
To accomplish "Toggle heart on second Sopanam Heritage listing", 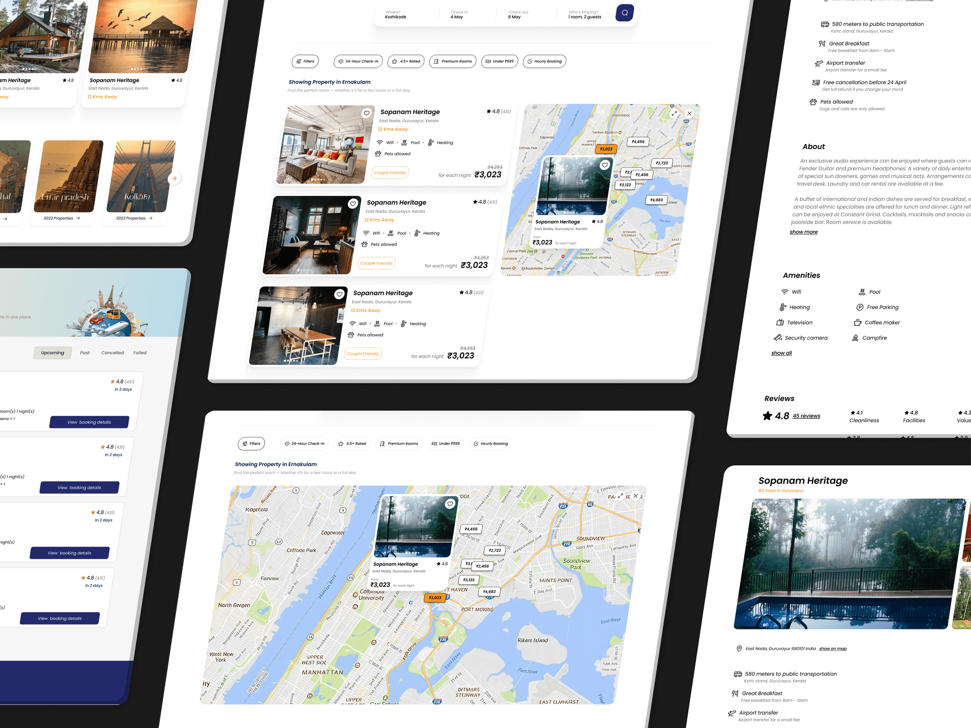I will tap(353, 204).
